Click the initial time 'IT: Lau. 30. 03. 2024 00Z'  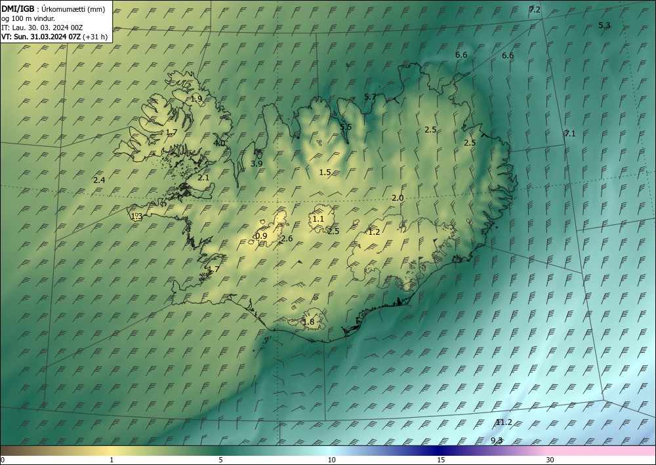click(42, 28)
